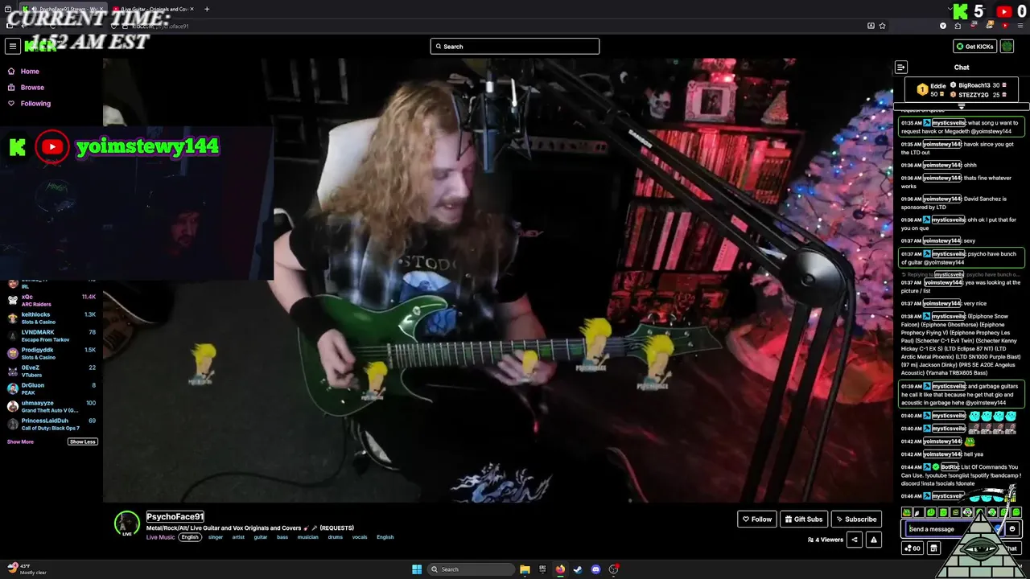The height and width of the screenshot is (579, 1030).
Task: Follow the PsychoFace91 channel
Action: pos(756,519)
